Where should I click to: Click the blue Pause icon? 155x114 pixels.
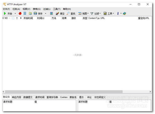pyautogui.click(x=25, y=13)
